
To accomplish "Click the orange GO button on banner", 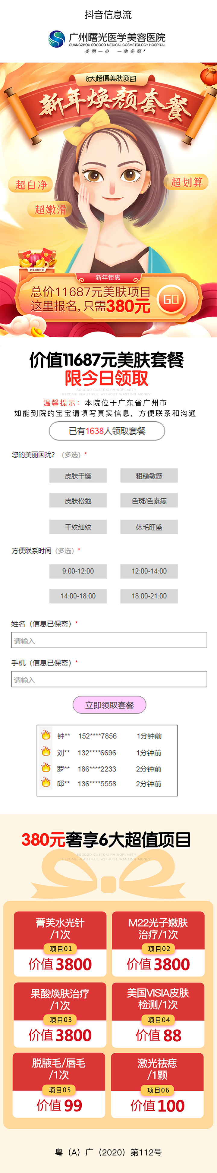I will tap(171, 299).
